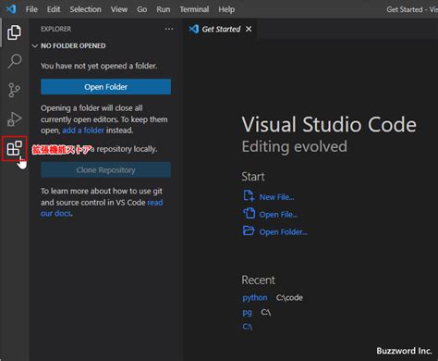
Task: Open the Extensions view icon
Action: pos(14,148)
